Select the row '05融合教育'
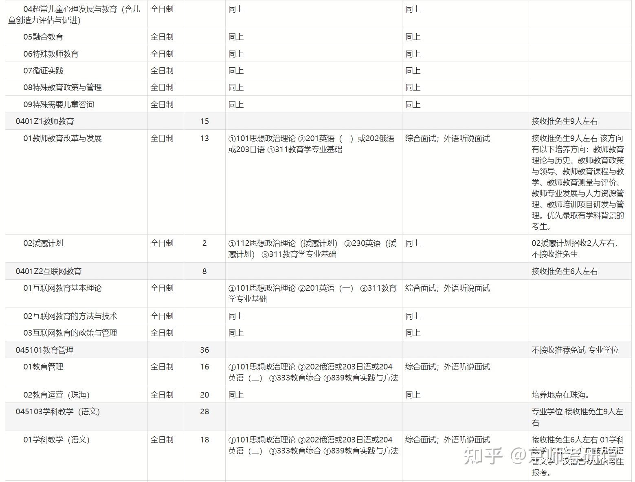 pyautogui.click(x=318, y=37)
